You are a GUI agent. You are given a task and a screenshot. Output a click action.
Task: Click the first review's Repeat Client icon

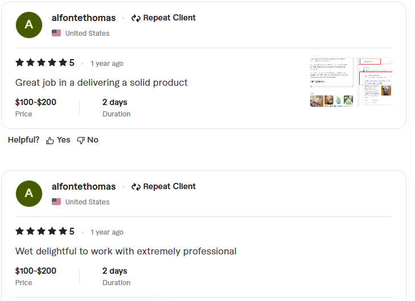tap(135, 18)
